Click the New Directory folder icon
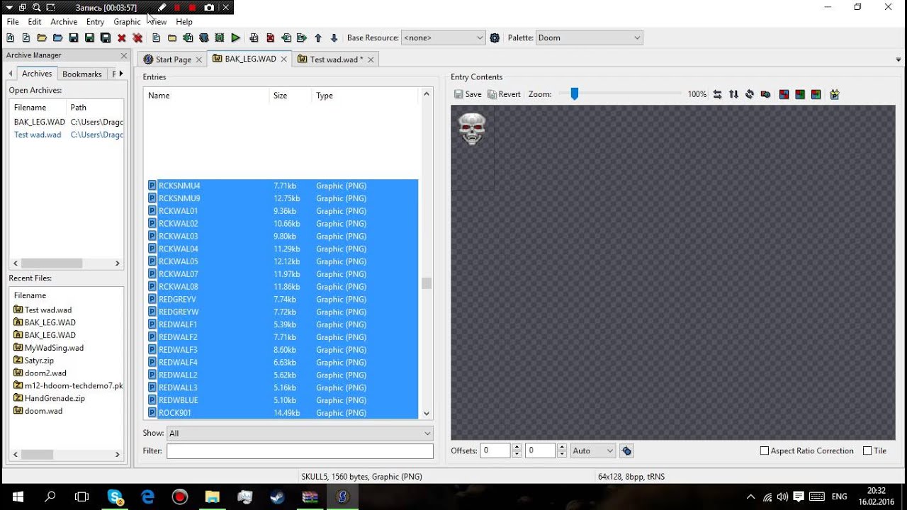Image resolution: width=907 pixels, height=510 pixels. (172, 38)
